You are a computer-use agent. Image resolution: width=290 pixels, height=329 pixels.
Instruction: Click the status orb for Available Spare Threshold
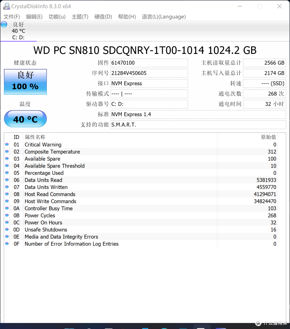click(x=7, y=166)
